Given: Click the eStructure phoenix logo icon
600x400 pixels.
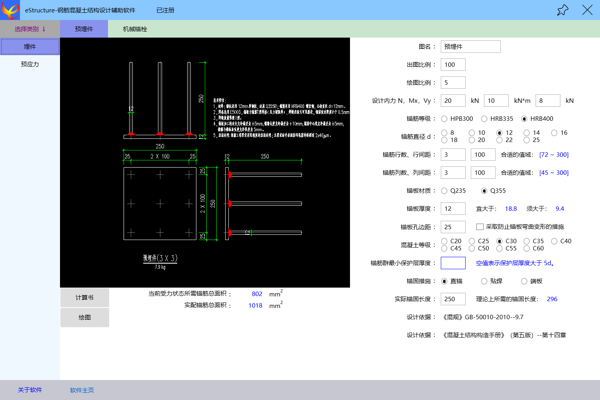Looking at the screenshot, I should (10, 10).
